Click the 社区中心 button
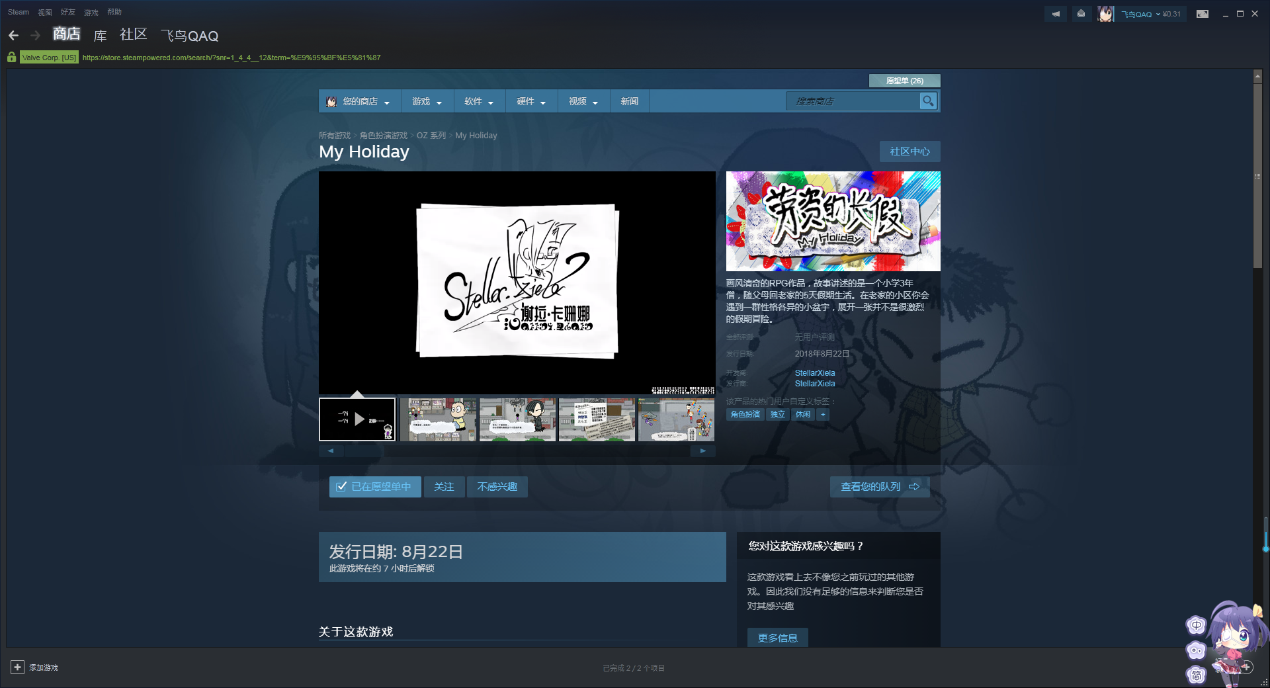The image size is (1270, 688). (910, 151)
